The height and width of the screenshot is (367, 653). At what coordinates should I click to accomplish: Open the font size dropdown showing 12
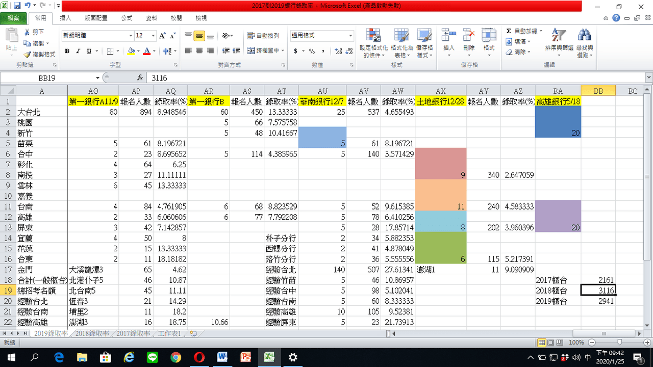tap(153, 36)
